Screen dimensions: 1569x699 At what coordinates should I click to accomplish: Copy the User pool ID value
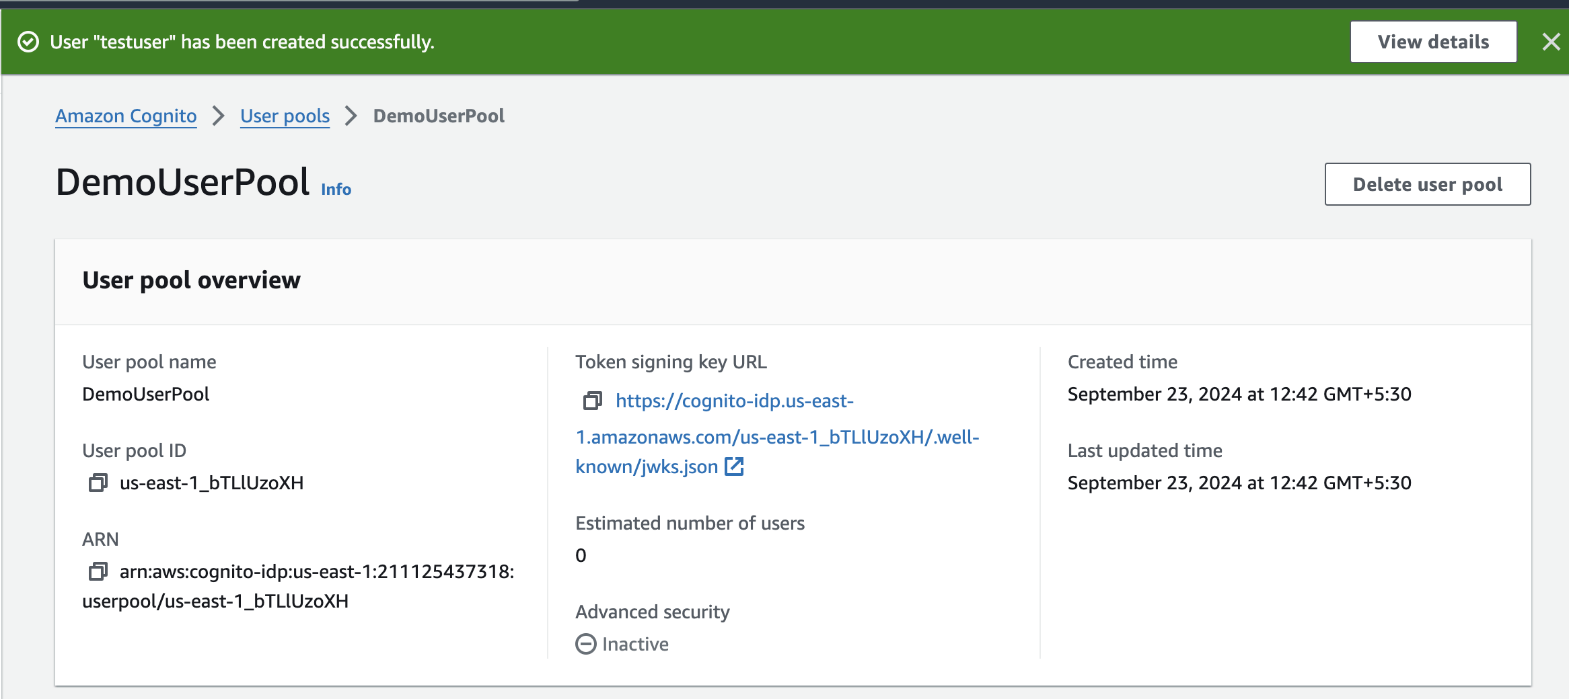[x=98, y=483]
